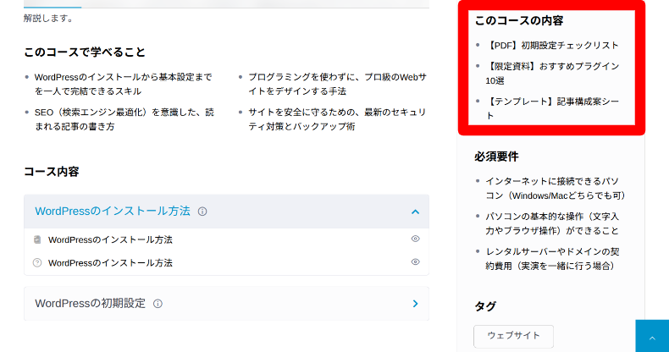The image size is (669, 352).
Task: Click 【テンプレート】記事構成案シート item
Action: (552, 108)
